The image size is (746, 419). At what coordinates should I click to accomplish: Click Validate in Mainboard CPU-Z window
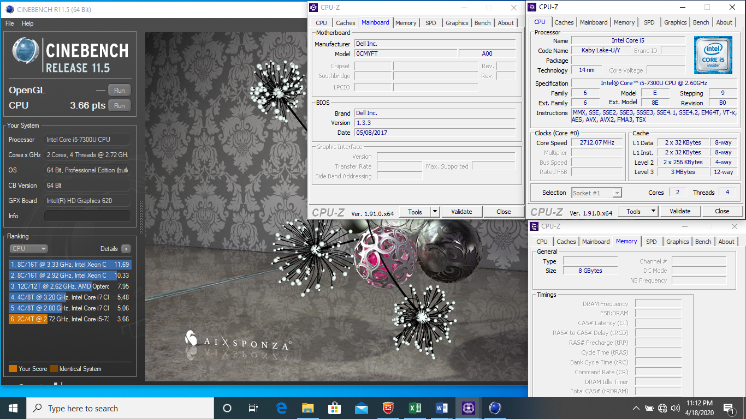pos(461,212)
